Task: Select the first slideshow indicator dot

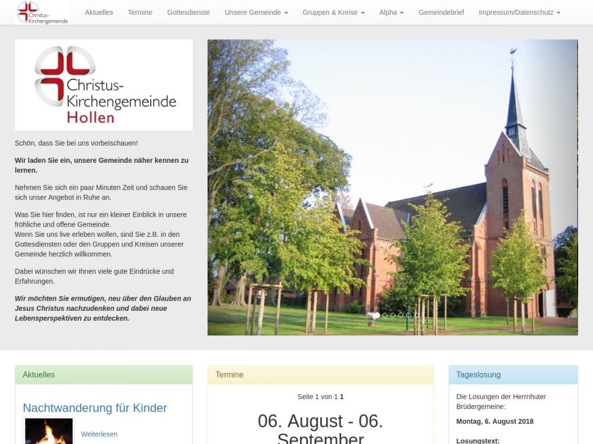Action: click(x=369, y=316)
